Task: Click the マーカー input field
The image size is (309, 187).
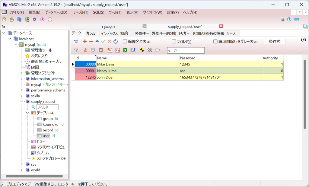Action: click(186, 50)
